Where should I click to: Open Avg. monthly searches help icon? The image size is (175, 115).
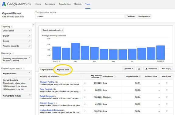(x=101, y=77)
